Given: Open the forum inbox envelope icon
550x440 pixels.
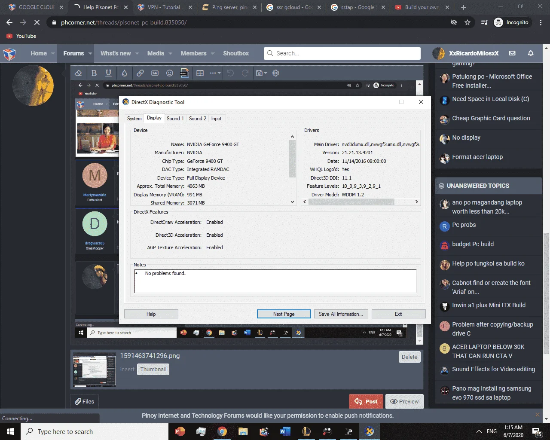Looking at the screenshot, I should coord(512,53).
